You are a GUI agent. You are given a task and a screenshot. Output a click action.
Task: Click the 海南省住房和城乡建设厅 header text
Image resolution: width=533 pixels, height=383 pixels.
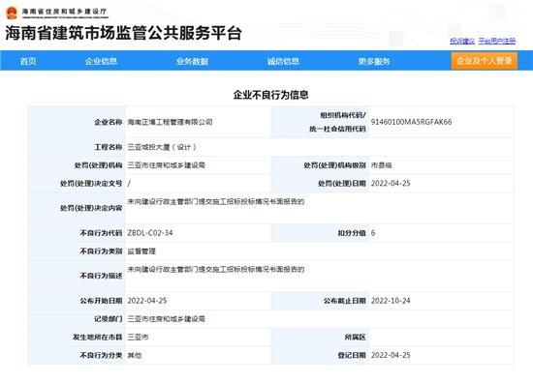[65, 12]
